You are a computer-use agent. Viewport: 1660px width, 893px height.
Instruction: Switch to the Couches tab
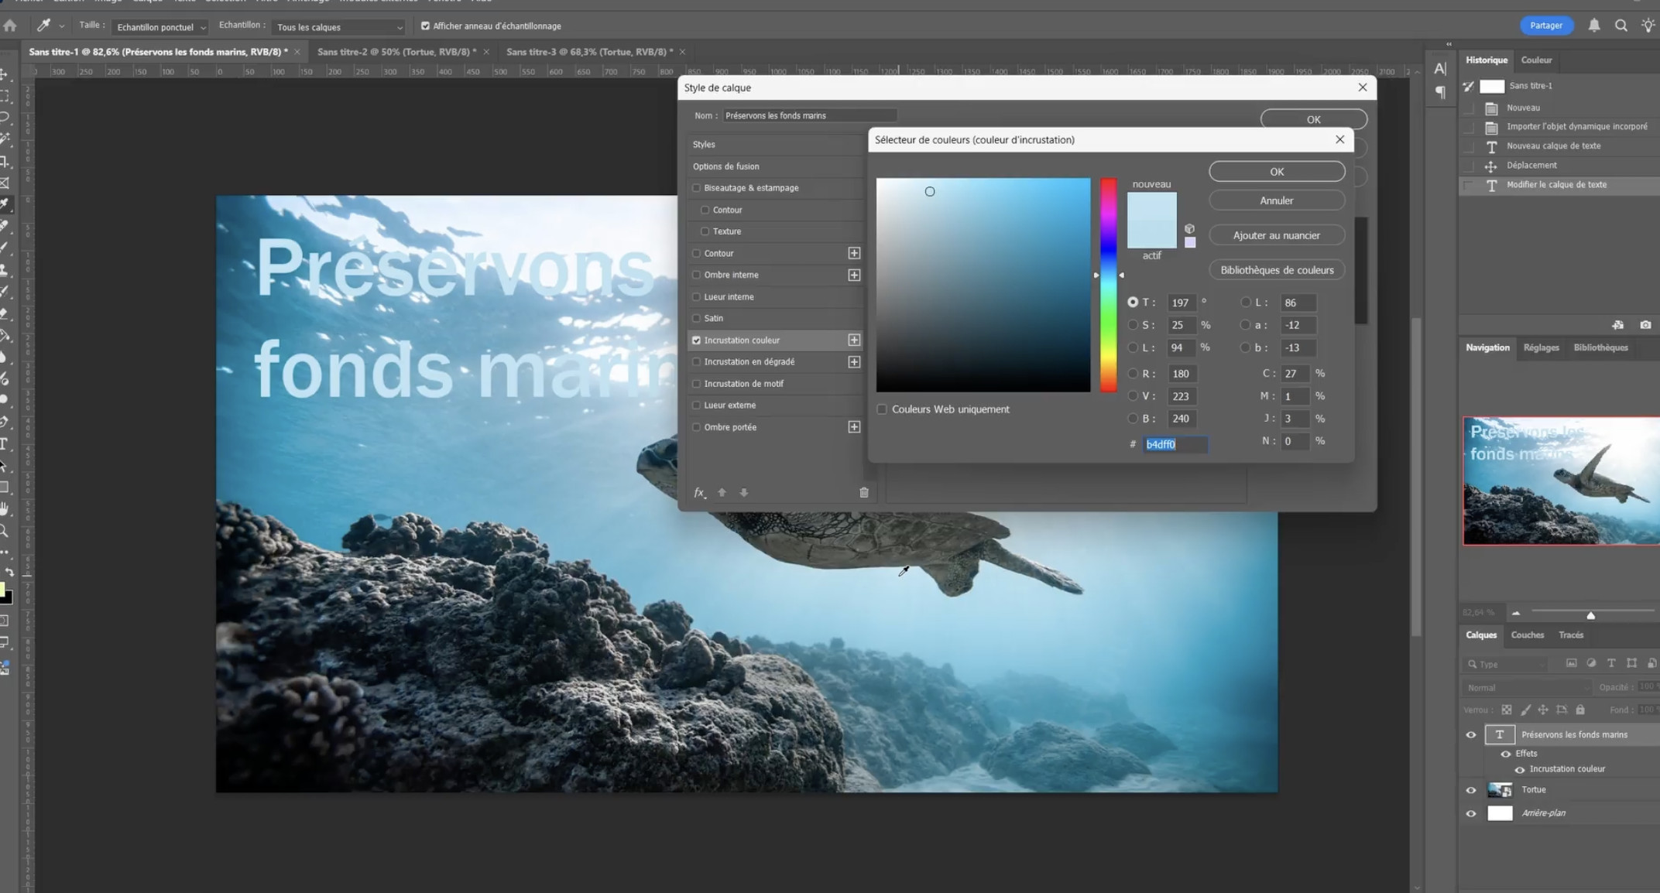click(1527, 635)
